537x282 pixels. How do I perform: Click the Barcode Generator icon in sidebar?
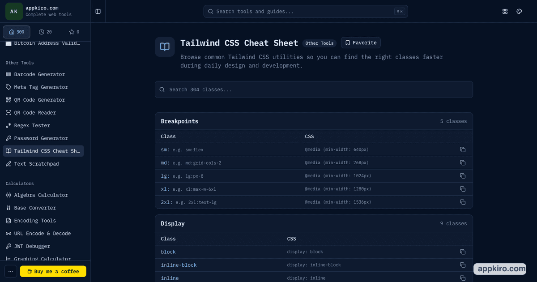pos(9,74)
